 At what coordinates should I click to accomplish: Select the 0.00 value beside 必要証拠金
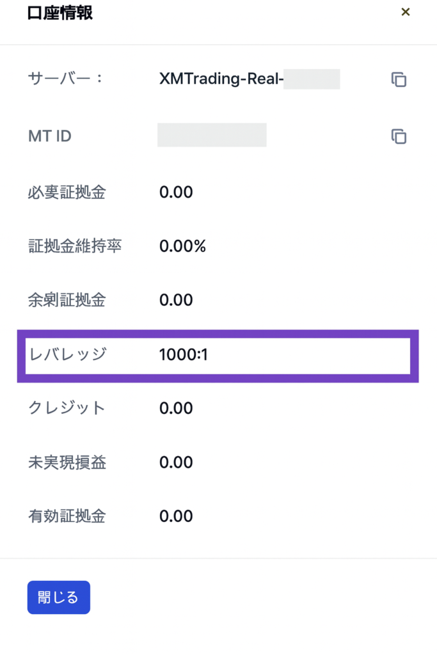176,192
